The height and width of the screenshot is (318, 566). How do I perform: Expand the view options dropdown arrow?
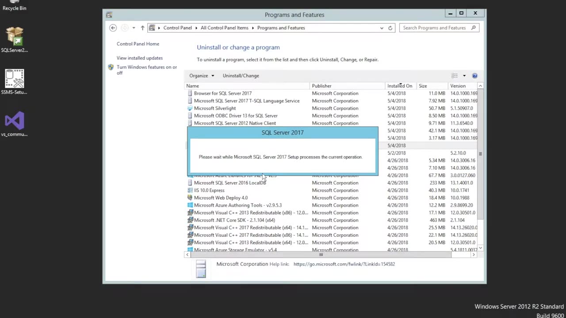coord(464,76)
